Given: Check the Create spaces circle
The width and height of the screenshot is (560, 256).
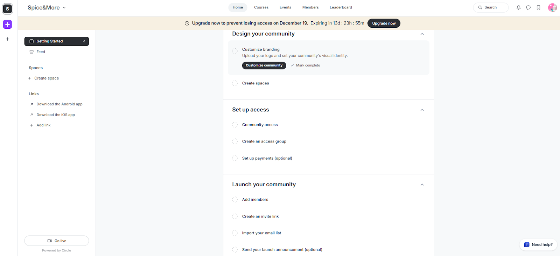Looking at the screenshot, I should [x=235, y=83].
